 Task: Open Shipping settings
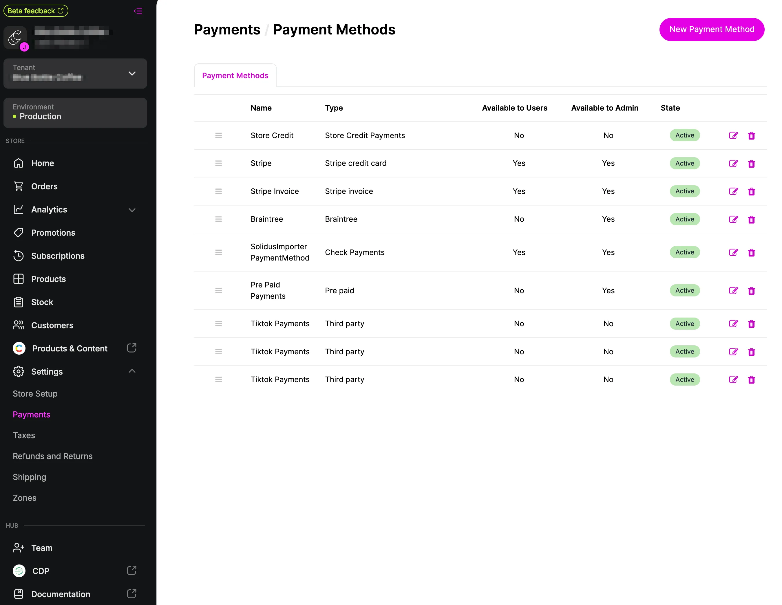[x=29, y=477]
